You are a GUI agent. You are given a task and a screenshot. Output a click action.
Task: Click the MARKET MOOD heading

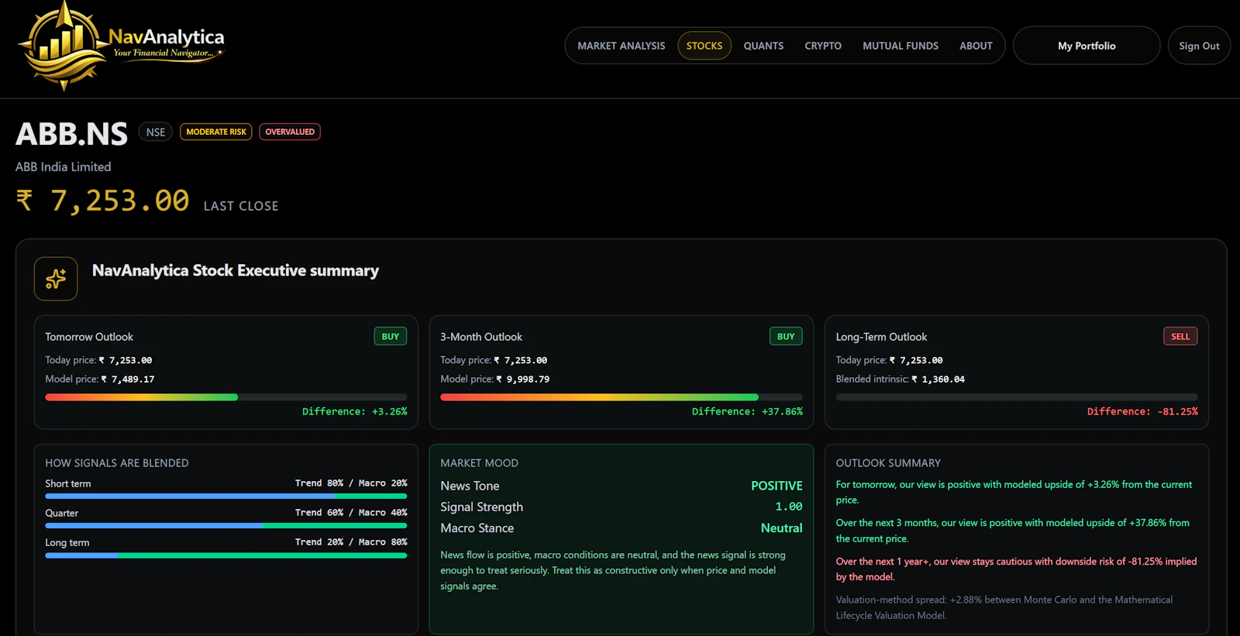(480, 463)
